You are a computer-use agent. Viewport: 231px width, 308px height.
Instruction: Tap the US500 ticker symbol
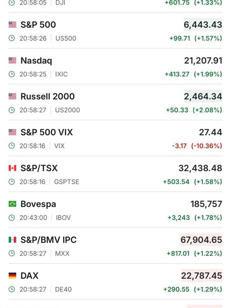click(66, 38)
